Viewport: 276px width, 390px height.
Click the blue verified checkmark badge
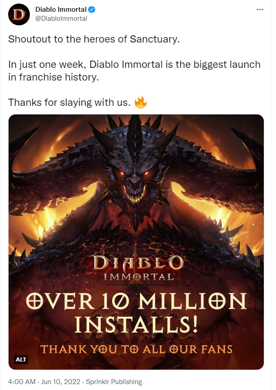tap(92, 10)
